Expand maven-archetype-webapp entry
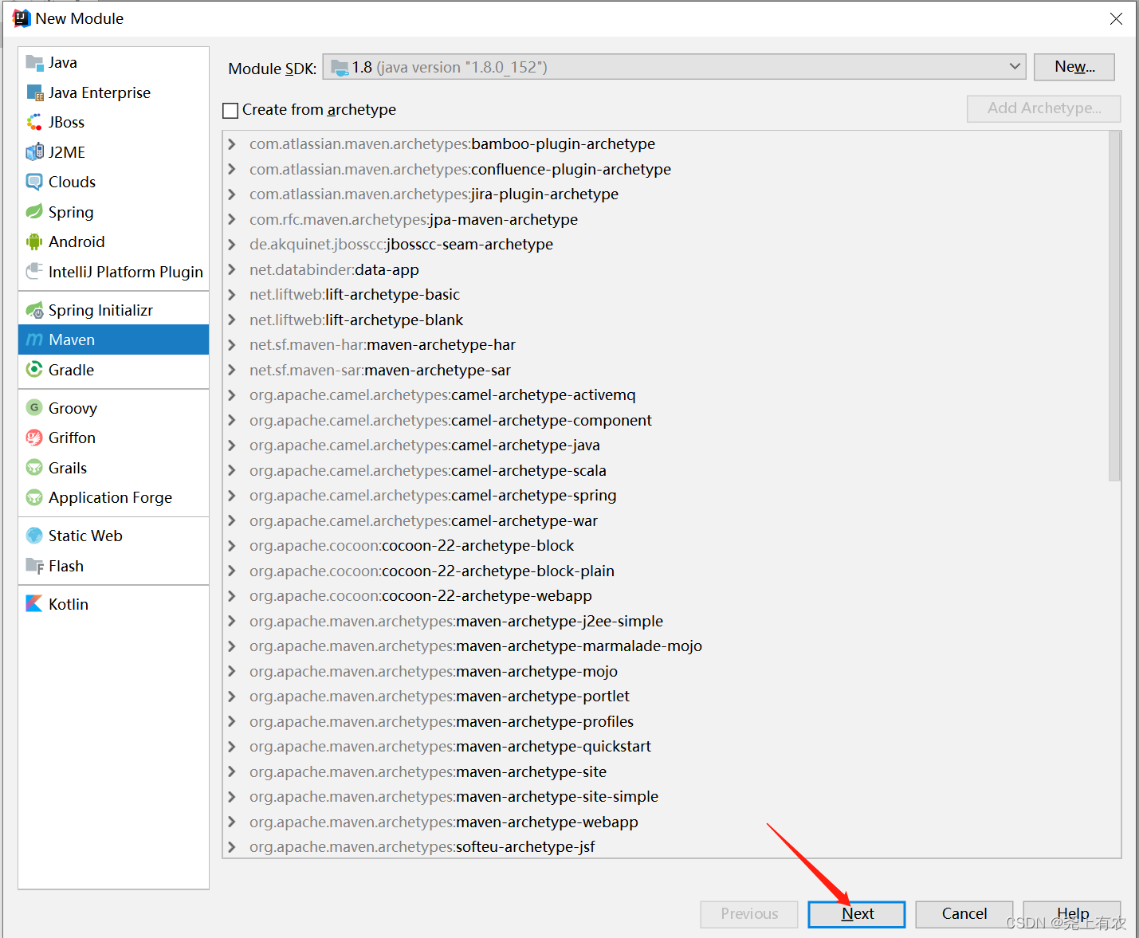This screenshot has width=1139, height=938. pyautogui.click(x=232, y=822)
